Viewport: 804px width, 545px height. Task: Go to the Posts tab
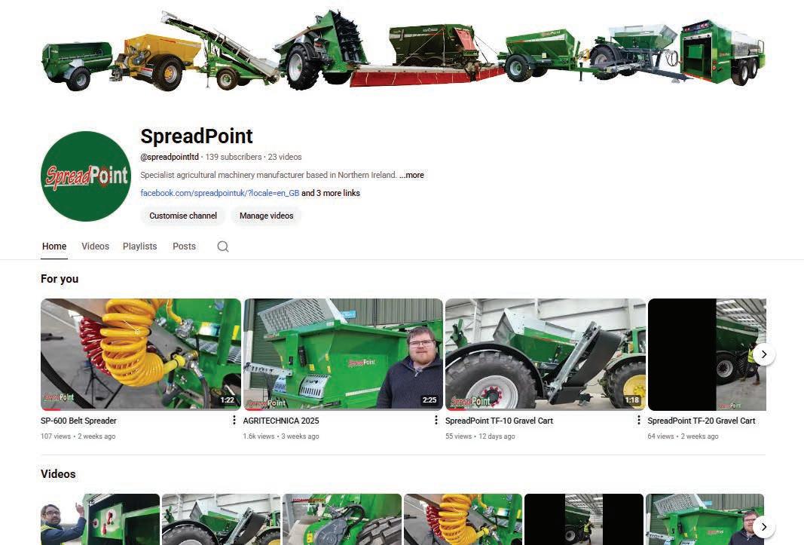[x=184, y=246]
